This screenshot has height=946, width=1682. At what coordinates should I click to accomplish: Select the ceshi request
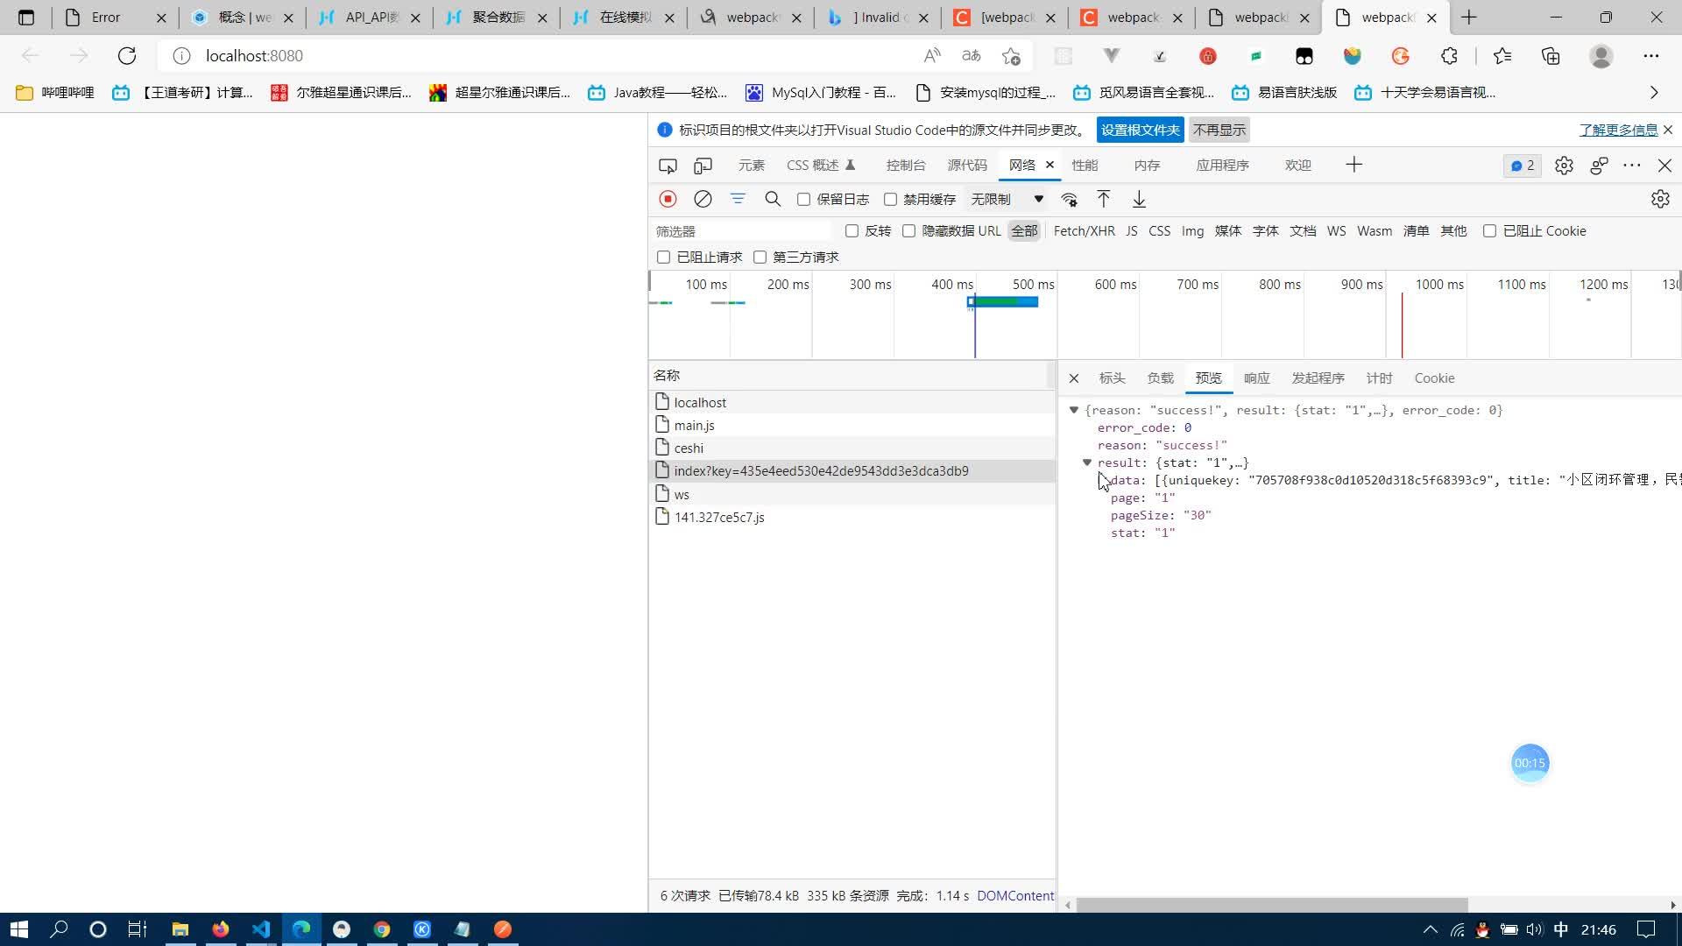coord(852,448)
